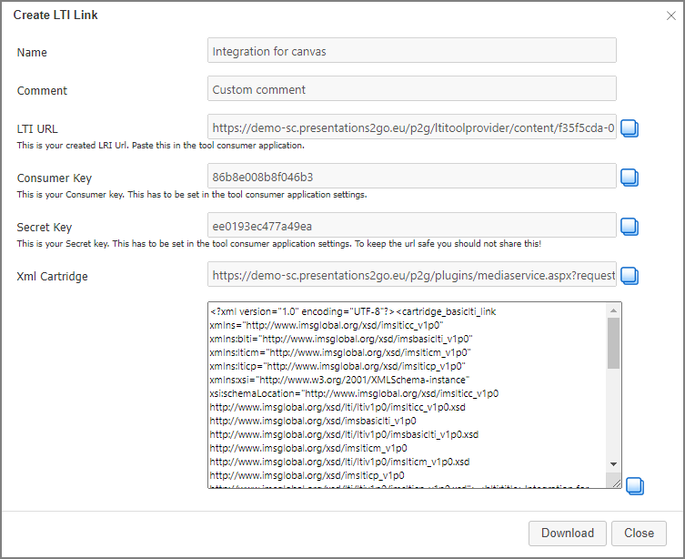Copy the Consumer Key value
The width and height of the screenshot is (685, 559).
tap(630, 178)
